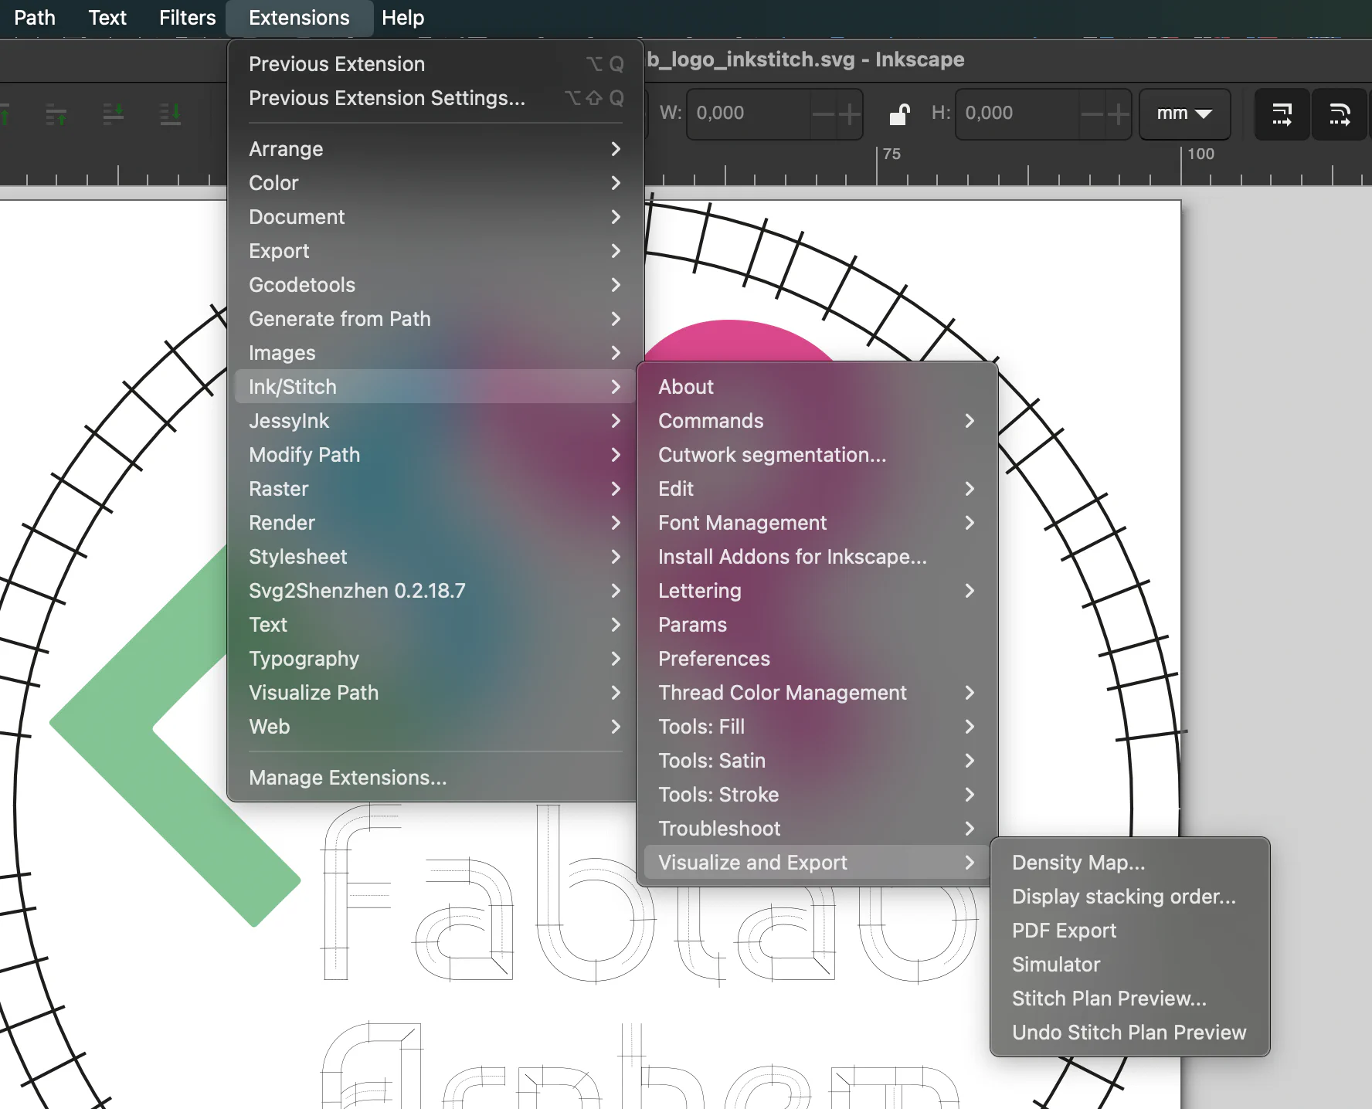Select the Visualize and Export entry

(x=817, y=863)
